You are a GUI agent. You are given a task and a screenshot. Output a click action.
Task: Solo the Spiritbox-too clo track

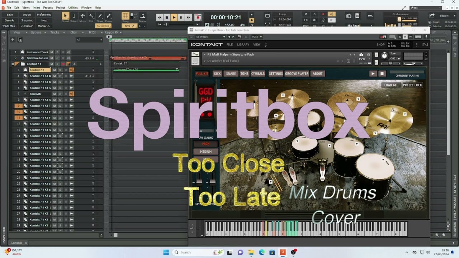57,58
